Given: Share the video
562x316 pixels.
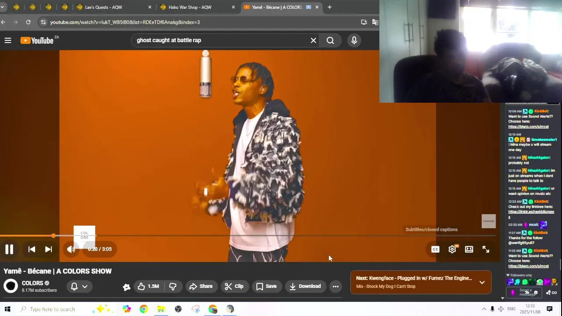Looking at the screenshot, I should click(201, 287).
